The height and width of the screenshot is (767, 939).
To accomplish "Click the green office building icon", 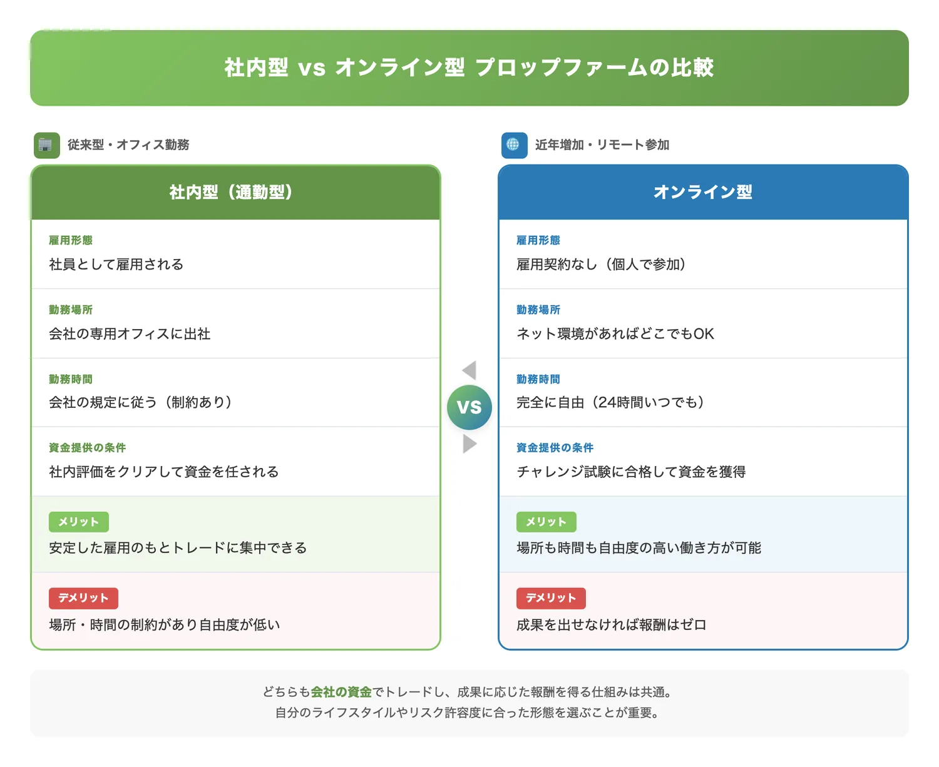I will [x=47, y=145].
